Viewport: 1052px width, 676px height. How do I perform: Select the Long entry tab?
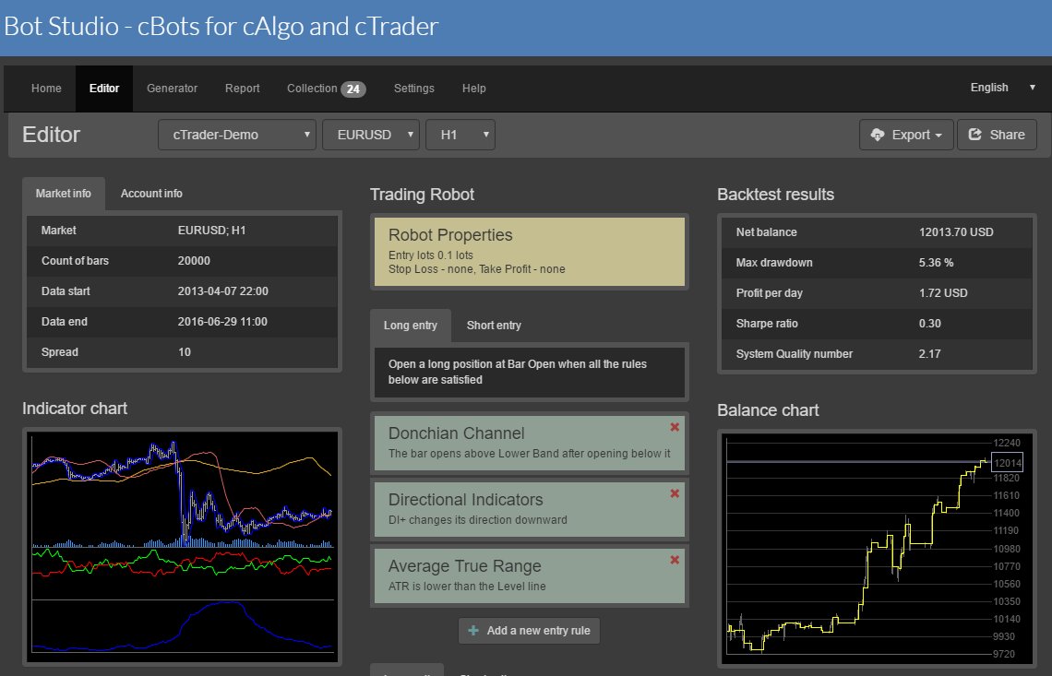tap(411, 326)
